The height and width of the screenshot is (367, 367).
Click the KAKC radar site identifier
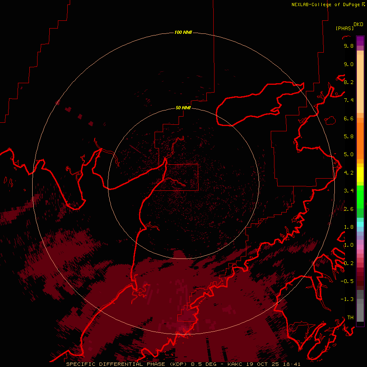235,364
